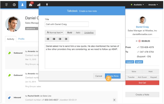The image size is (164, 104).
Task: Click by Rachel Smith via Sales Line text
Action: tap(38, 96)
